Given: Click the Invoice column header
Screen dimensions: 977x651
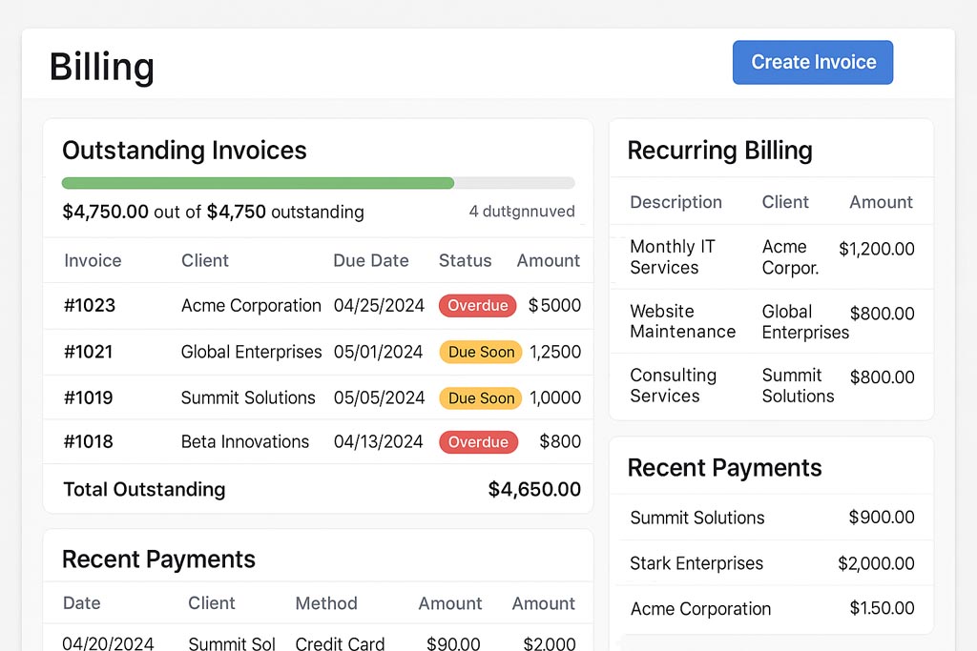Looking at the screenshot, I should pyautogui.click(x=93, y=260).
